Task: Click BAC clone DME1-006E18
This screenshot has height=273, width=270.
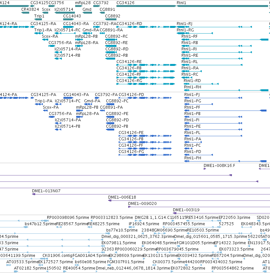Action: click(x=122, y=197)
